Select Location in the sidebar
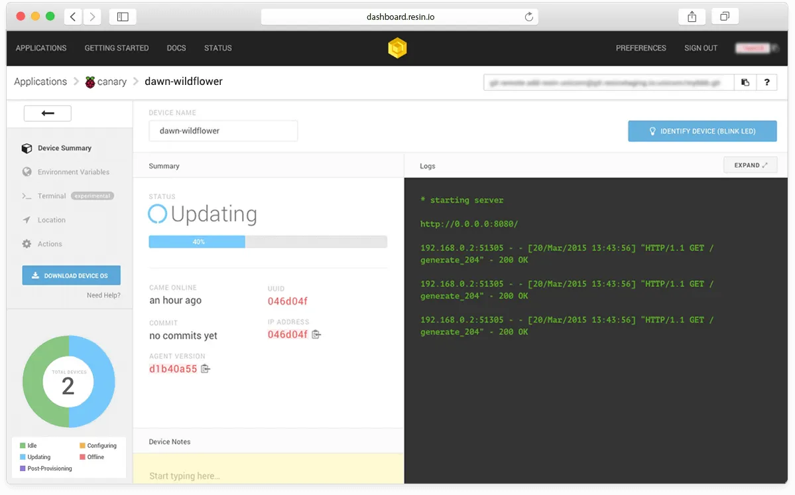Screen dimensions: 795x495 coord(51,220)
